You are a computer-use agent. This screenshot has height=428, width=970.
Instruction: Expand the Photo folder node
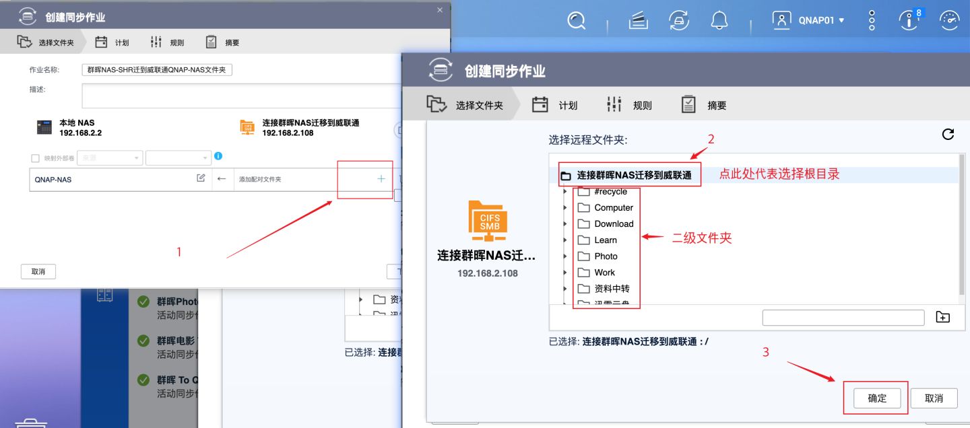566,256
